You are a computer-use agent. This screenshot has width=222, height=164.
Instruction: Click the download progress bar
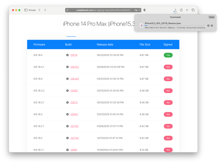tap(175, 25)
